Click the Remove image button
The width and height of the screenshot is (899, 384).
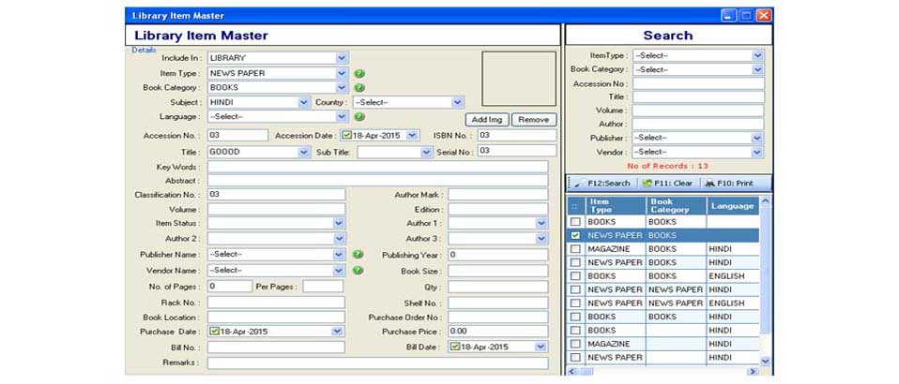(x=533, y=120)
